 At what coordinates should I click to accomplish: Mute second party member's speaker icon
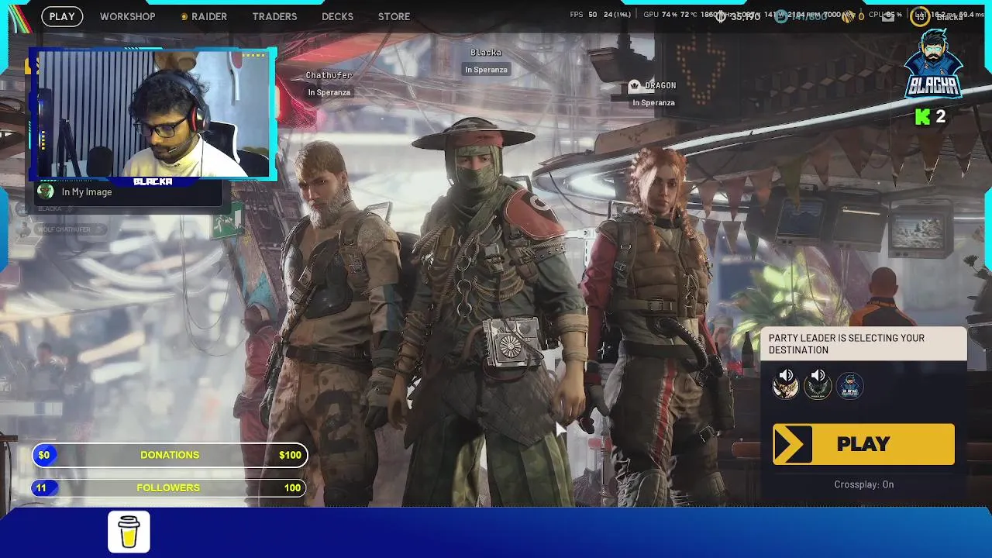pyautogui.click(x=818, y=375)
